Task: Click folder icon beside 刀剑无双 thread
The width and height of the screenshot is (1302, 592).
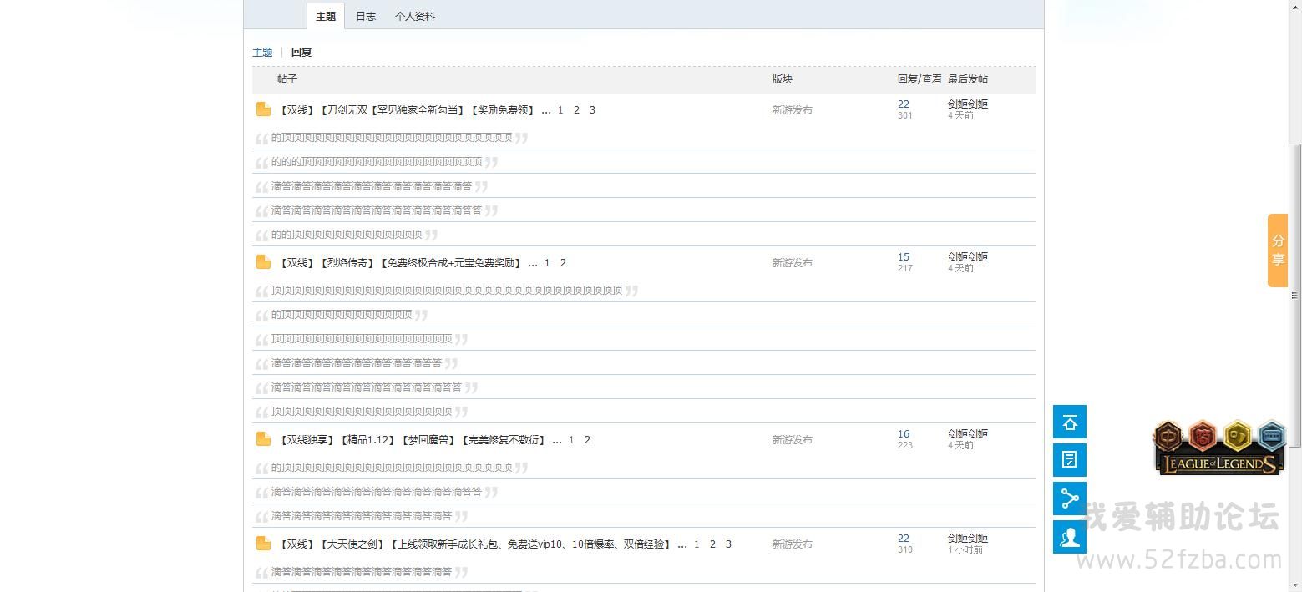Action: pyautogui.click(x=263, y=109)
